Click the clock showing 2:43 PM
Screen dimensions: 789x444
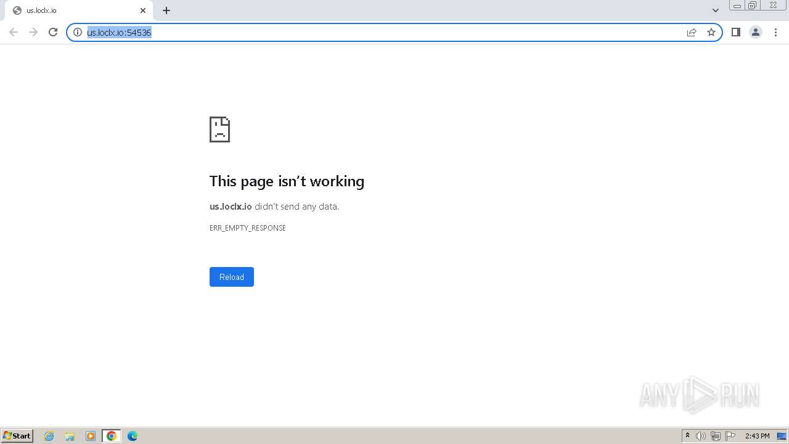pos(758,436)
